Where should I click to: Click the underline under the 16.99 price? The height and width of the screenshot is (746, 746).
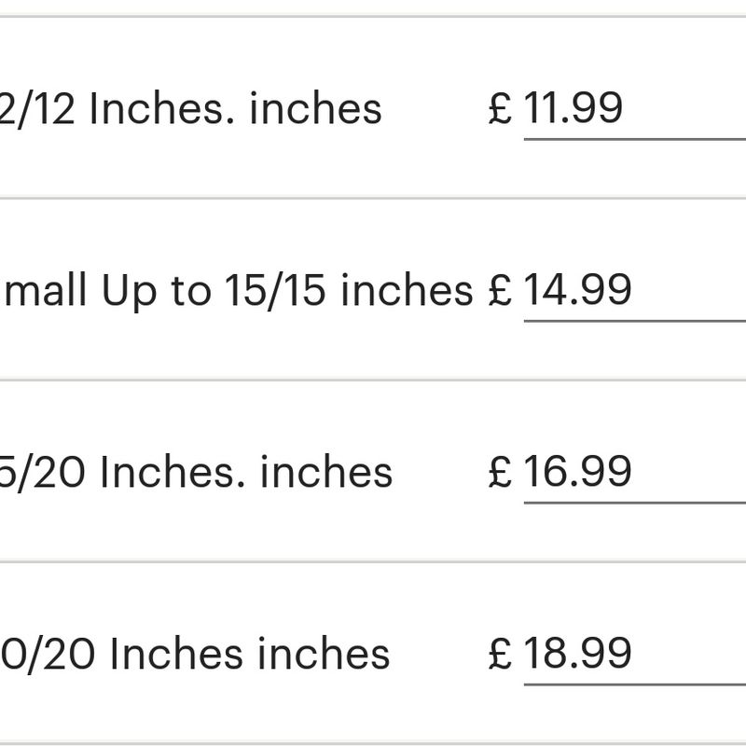tap(634, 502)
